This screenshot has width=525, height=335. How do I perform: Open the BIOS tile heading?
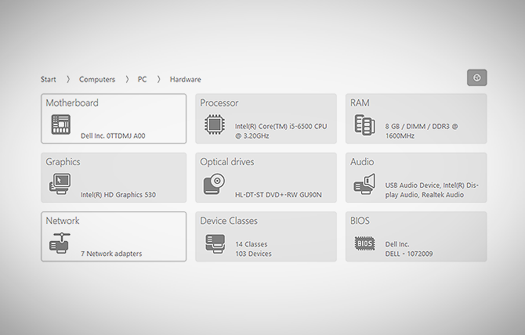point(360,221)
